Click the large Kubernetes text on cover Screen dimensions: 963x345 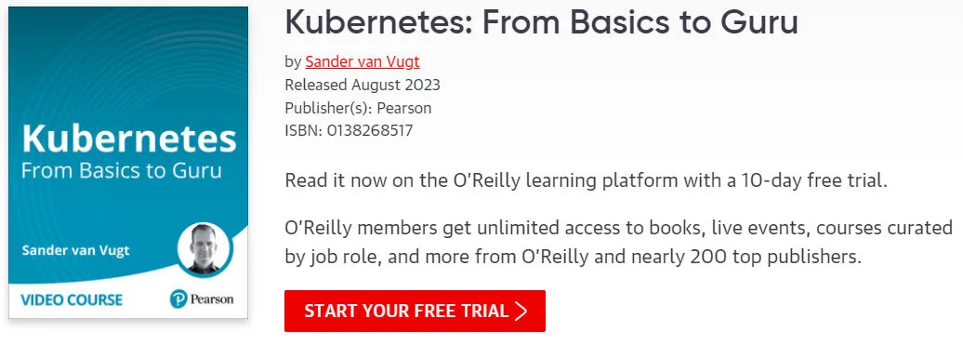tap(129, 140)
